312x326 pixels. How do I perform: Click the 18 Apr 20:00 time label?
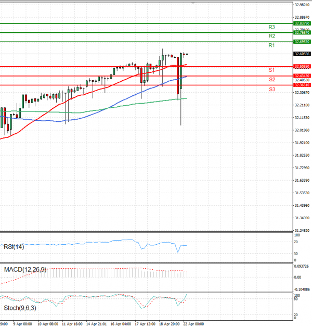click(x=169, y=324)
